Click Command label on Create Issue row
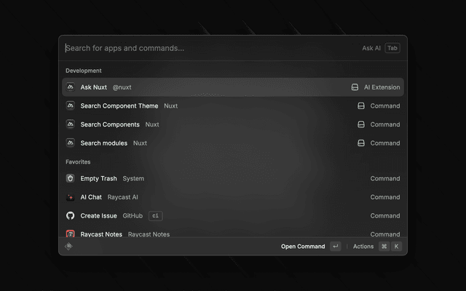The image size is (466, 291). point(385,216)
